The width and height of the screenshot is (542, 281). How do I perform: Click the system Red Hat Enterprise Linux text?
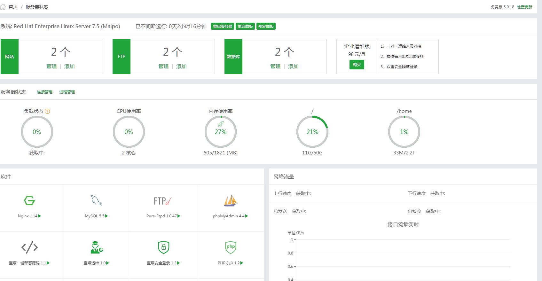[60, 27]
